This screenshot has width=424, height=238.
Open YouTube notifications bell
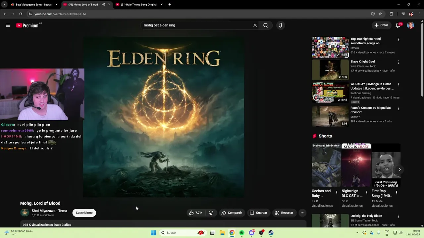[398, 25]
